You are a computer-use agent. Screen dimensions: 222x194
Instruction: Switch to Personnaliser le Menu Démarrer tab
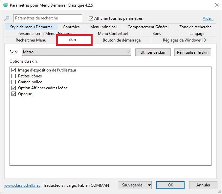point(45,34)
